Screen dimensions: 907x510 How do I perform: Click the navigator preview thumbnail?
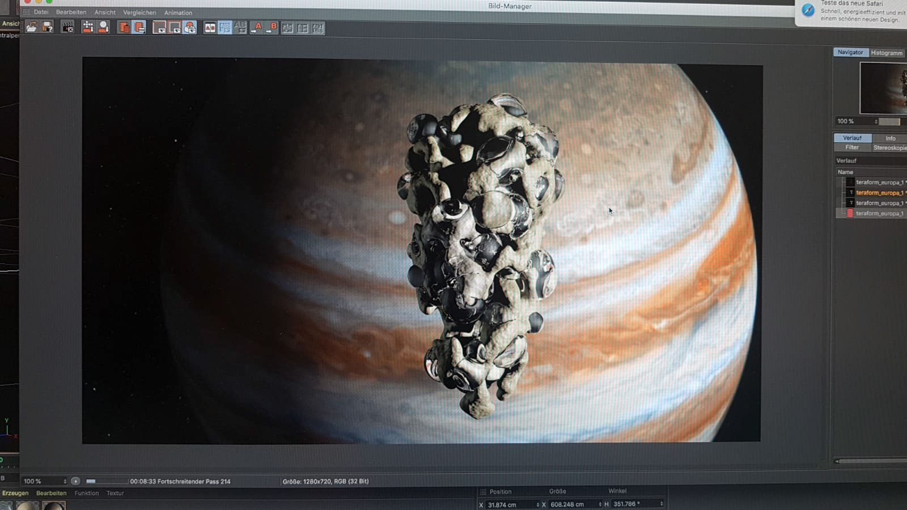pyautogui.click(x=883, y=88)
